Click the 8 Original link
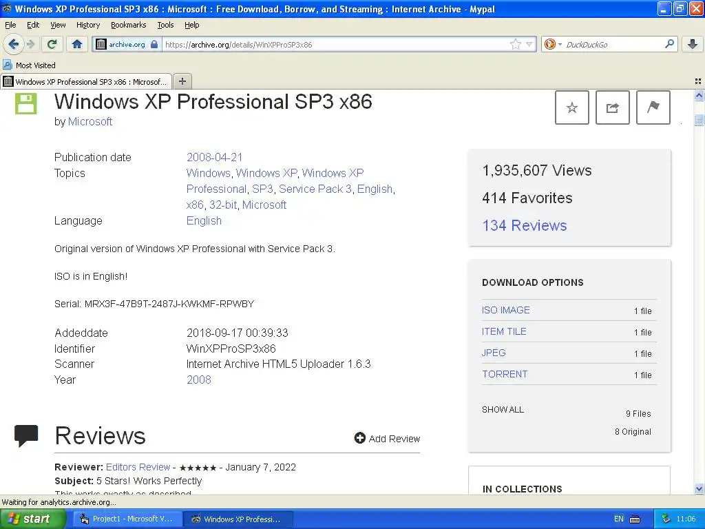The image size is (705, 529). pyautogui.click(x=633, y=431)
